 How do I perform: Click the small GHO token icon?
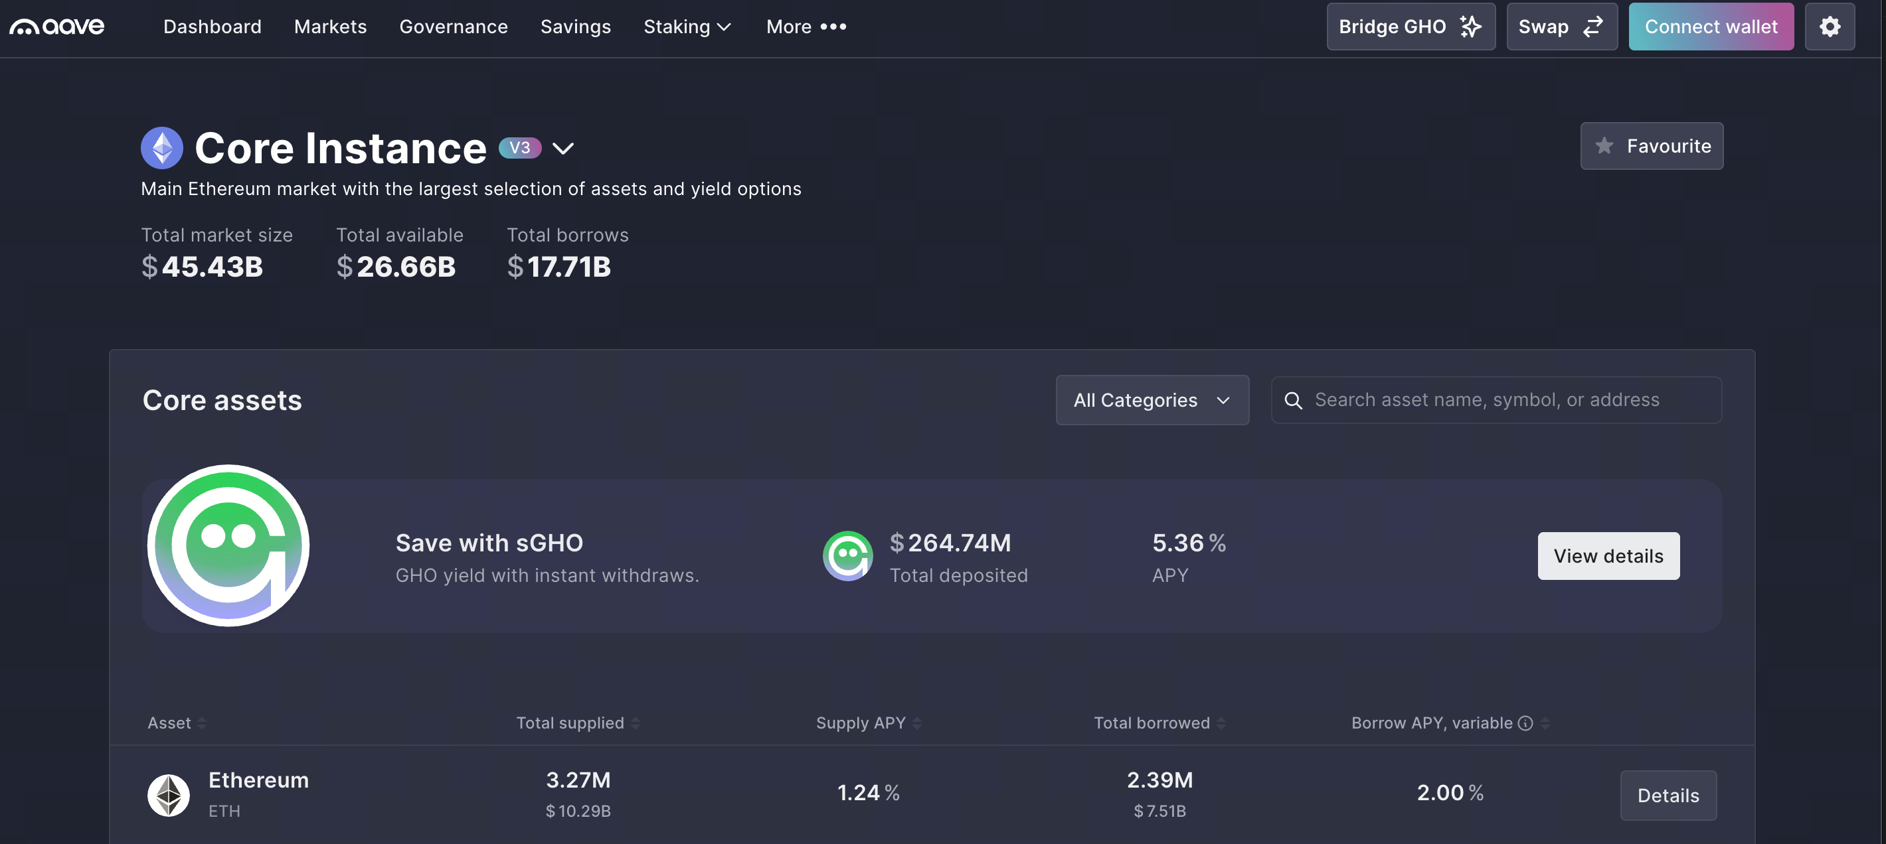tap(847, 556)
